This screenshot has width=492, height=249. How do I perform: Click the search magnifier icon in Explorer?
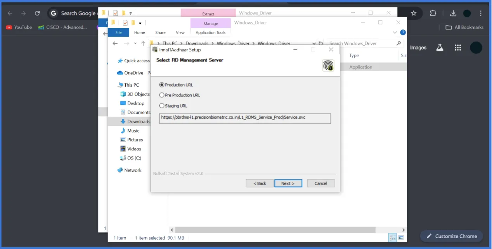398,43
